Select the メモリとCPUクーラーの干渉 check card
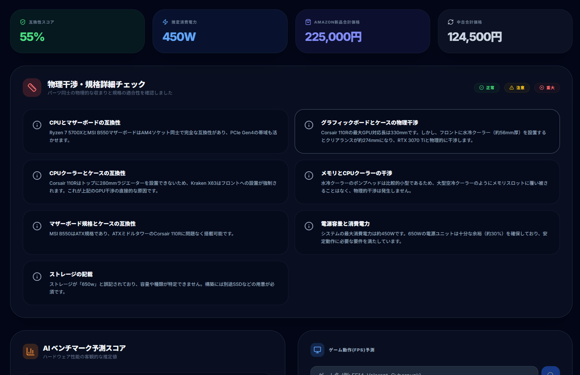The width and height of the screenshot is (580, 375). click(427, 182)
